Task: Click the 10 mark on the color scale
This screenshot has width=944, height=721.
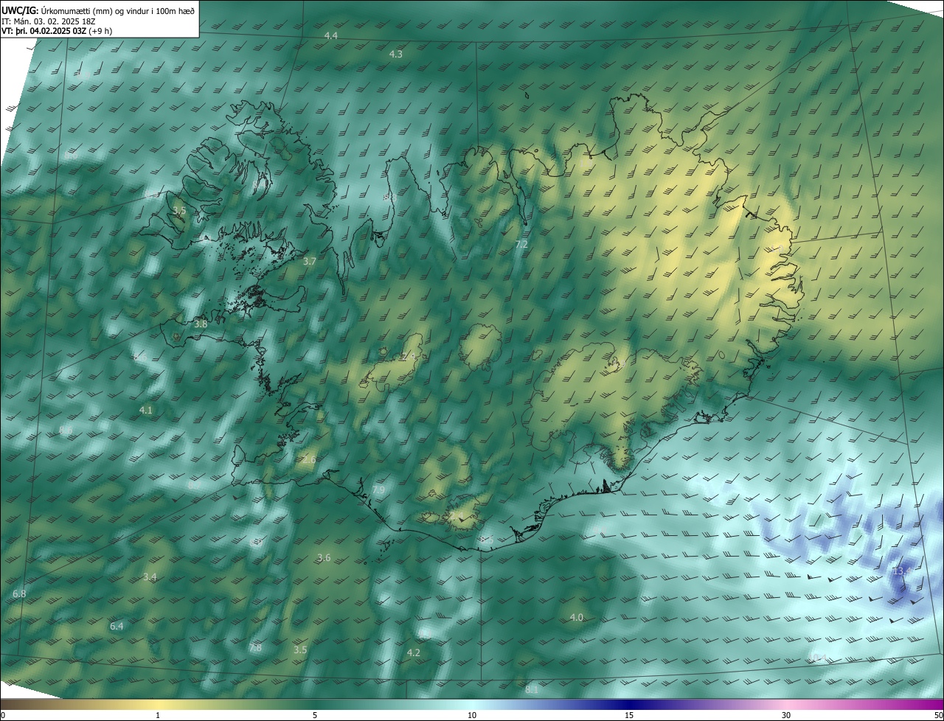Action: coord(472,716)
